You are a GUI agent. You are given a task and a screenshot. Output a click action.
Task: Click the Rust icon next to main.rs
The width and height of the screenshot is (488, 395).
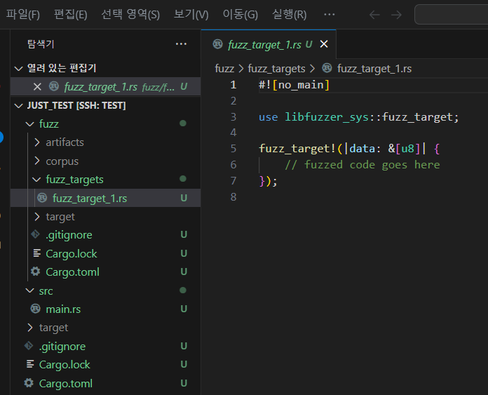(x=35, y=309)
